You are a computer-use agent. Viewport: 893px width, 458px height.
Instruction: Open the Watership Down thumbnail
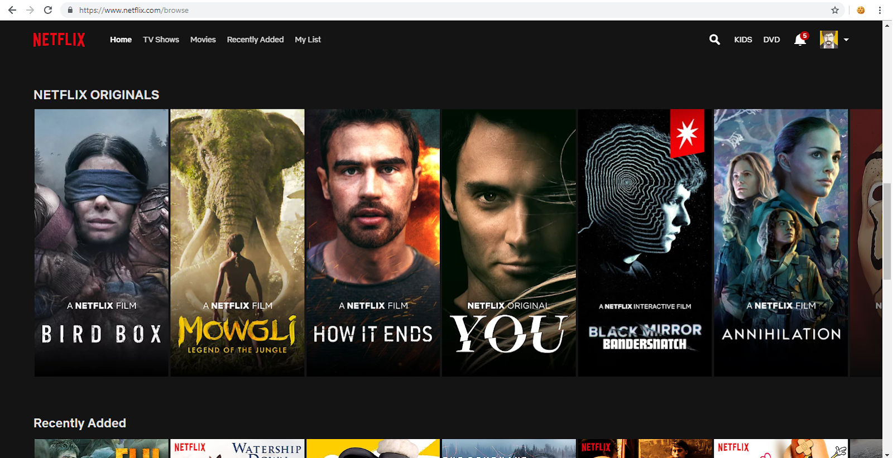237,449
